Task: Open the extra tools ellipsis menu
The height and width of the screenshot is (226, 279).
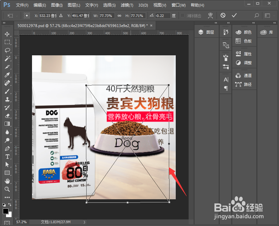Action: tap(7, 197)
